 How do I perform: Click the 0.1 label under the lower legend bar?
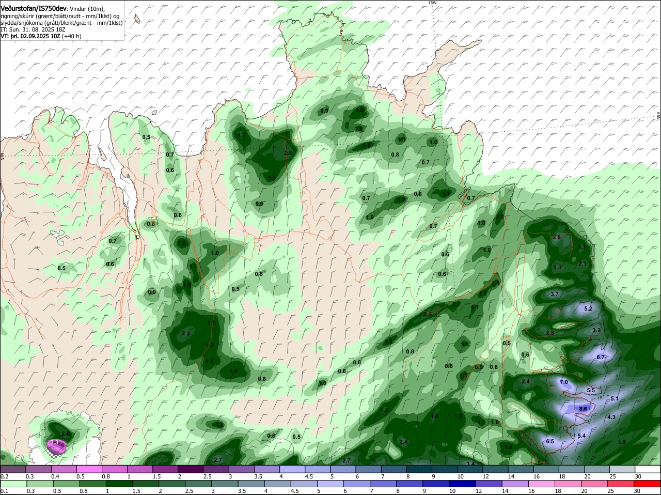click(4, 491)
